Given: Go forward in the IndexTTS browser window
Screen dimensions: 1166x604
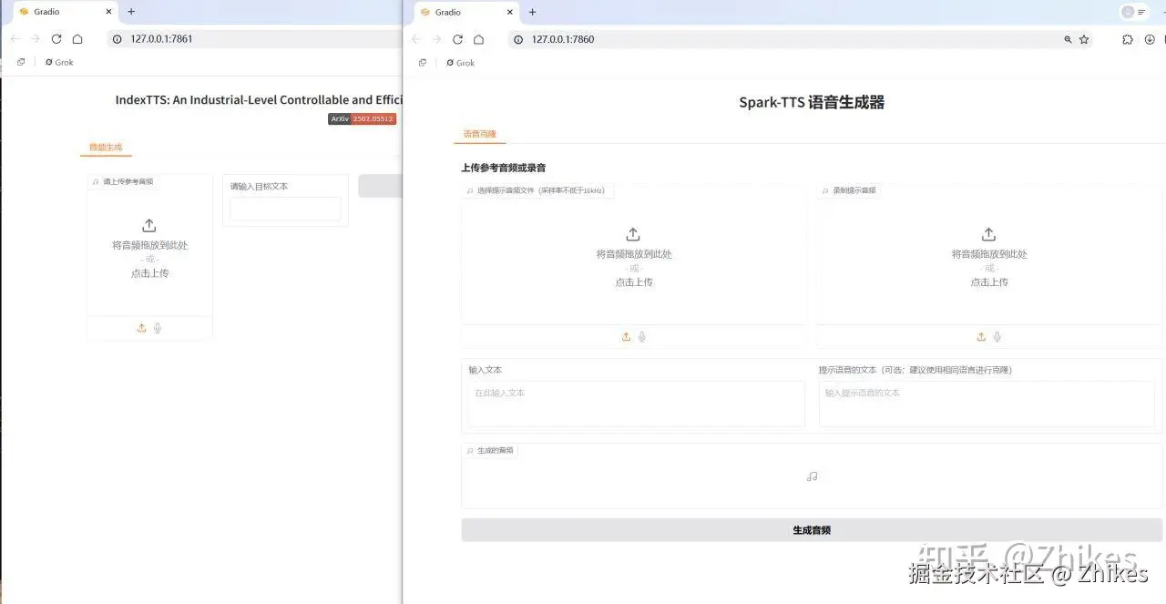Looking at the screenshot, I should 35,39.
